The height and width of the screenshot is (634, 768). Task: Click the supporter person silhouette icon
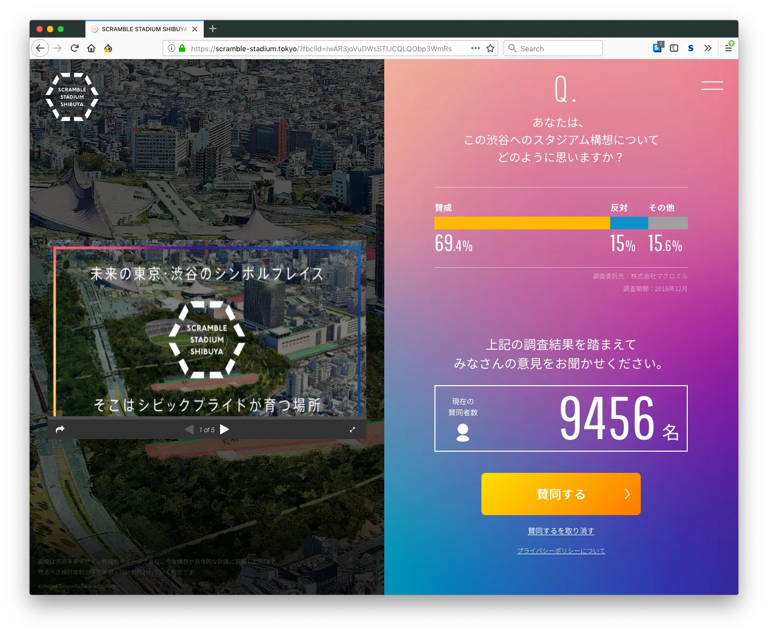(x=462, y=433)
